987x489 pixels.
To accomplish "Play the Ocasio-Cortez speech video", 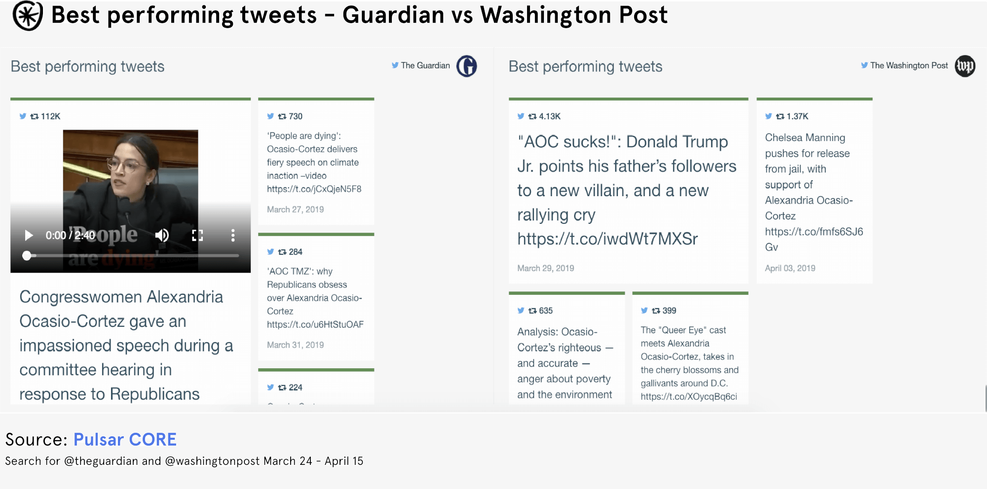I will pyautogui.click(x=29, y=236).
